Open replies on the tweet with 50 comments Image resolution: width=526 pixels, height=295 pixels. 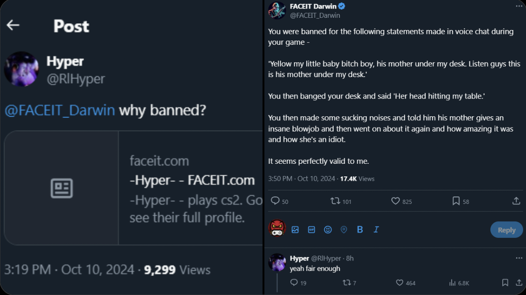275,201
